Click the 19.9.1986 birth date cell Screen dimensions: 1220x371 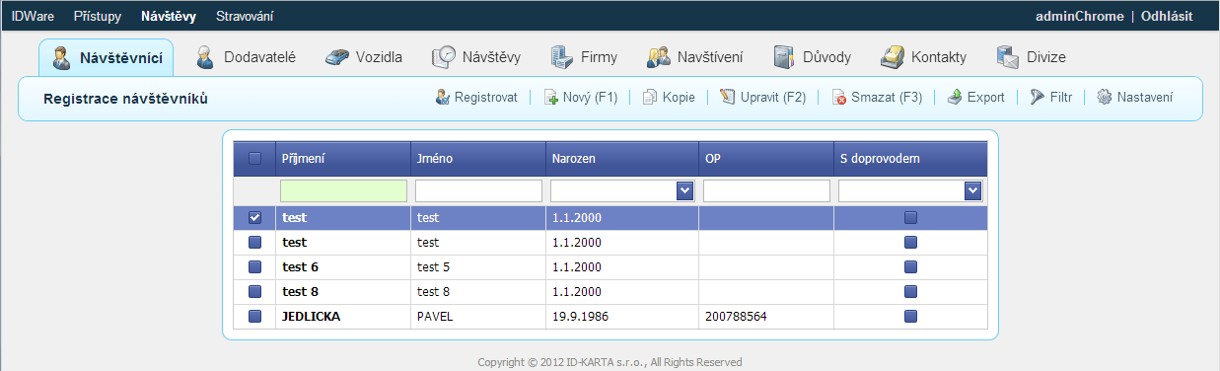(621, 316)
